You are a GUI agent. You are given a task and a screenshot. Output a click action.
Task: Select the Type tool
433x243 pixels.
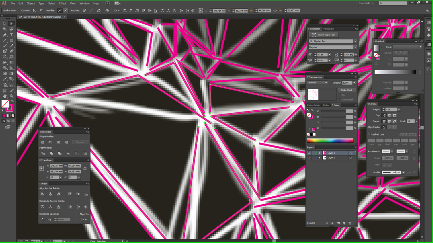pyautogui.click(x=12, y=35)
